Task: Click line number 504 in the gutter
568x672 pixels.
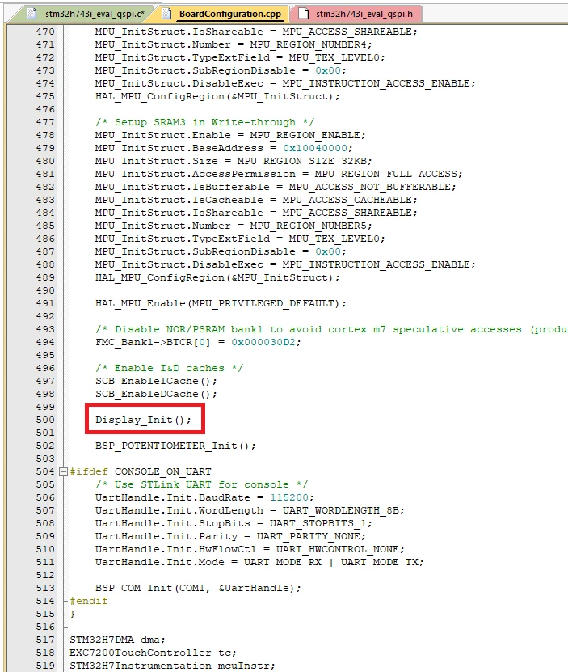Action: tap(45, 471)
